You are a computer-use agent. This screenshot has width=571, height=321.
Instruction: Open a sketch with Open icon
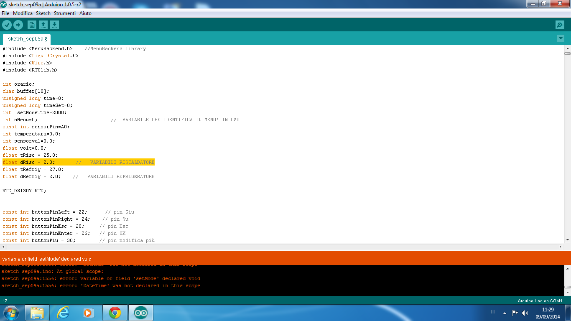click(43, 25)
